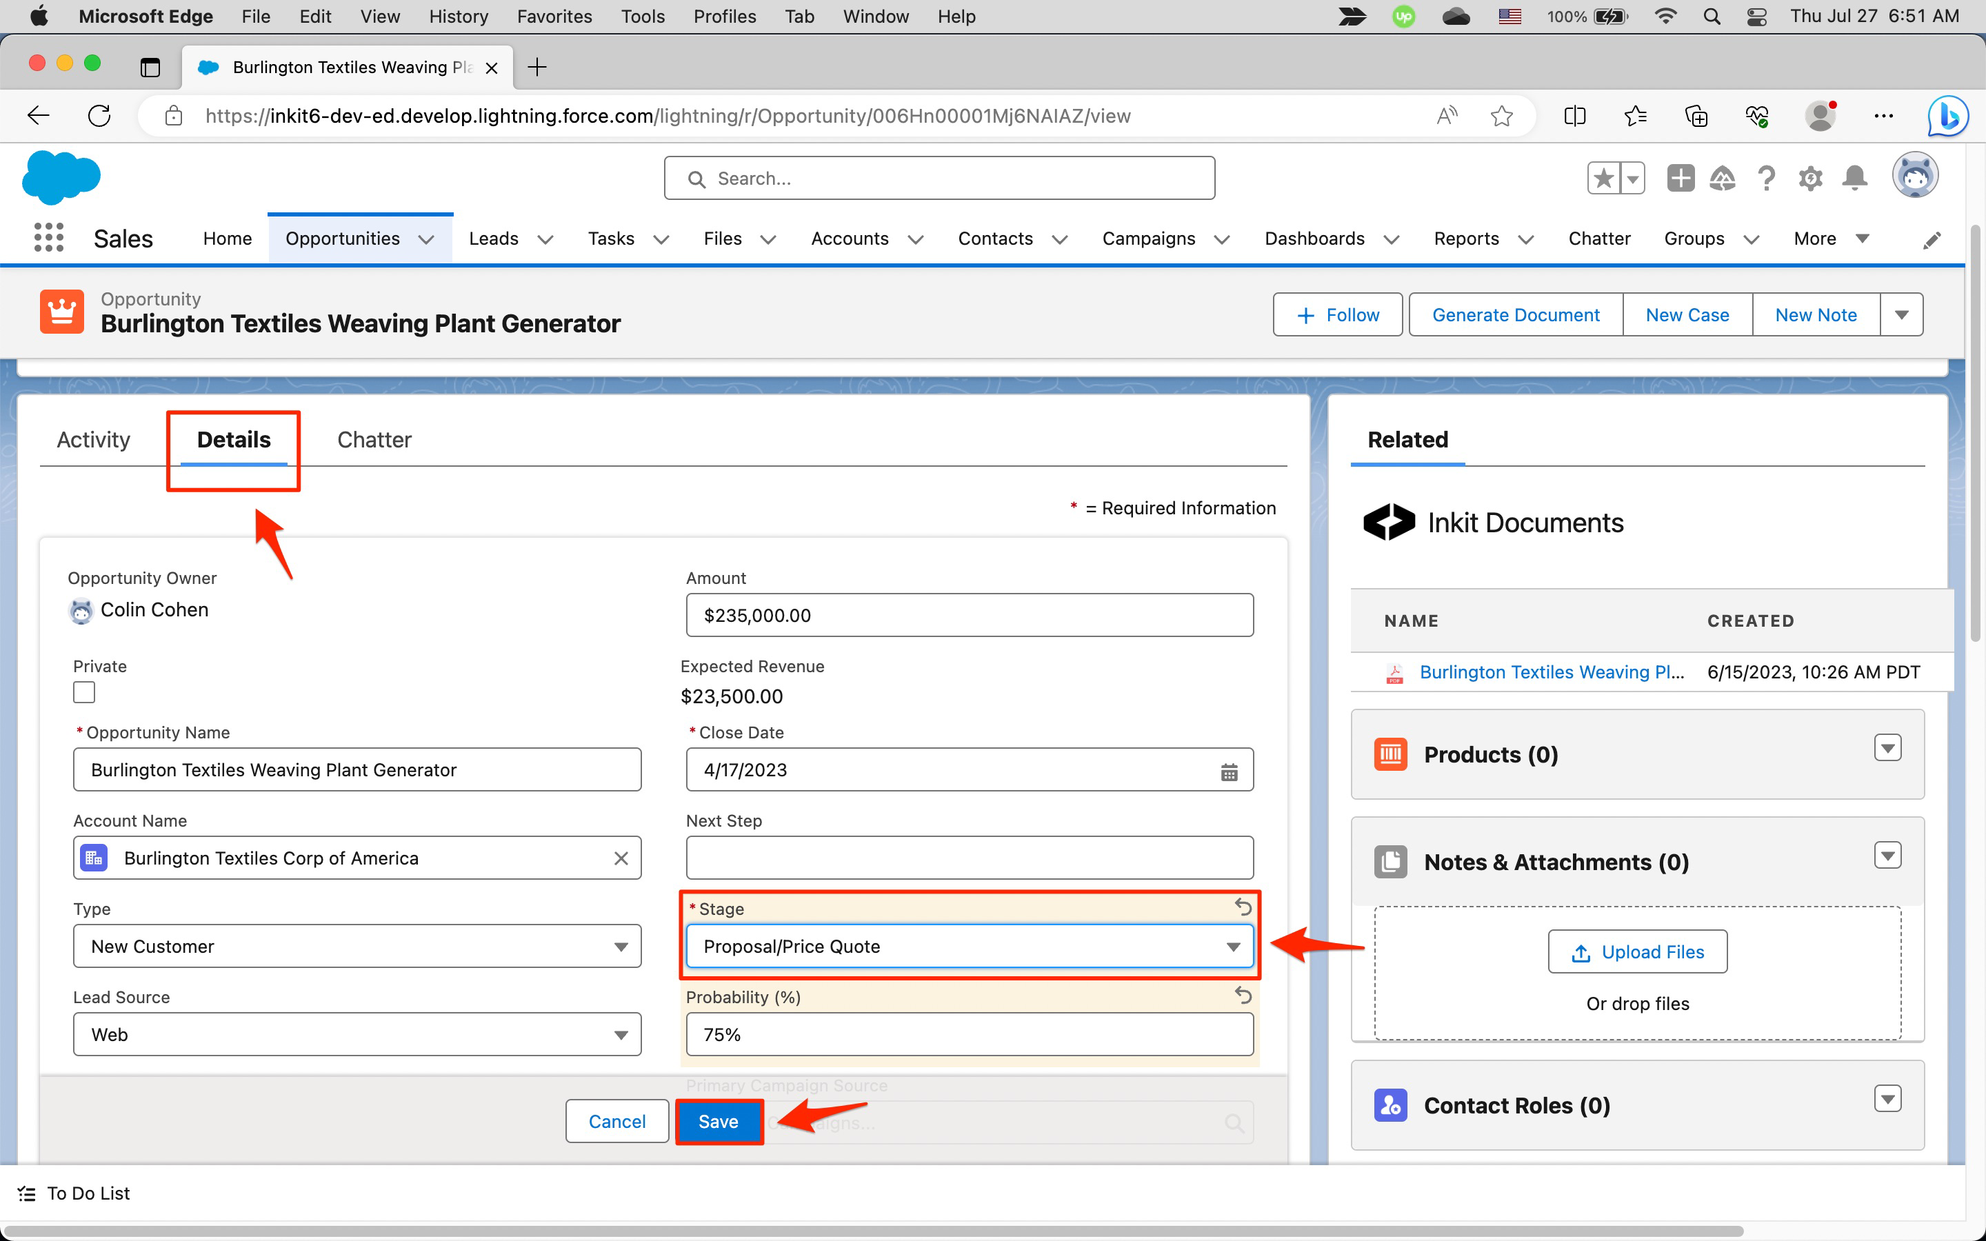Viewport: 1986px width, 1241px height.
Task: Undo the Stage field change
Action: coord(1243,907)
